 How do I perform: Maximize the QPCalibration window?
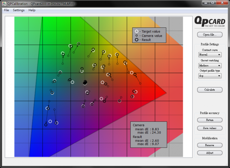click(x=212, y=3)
